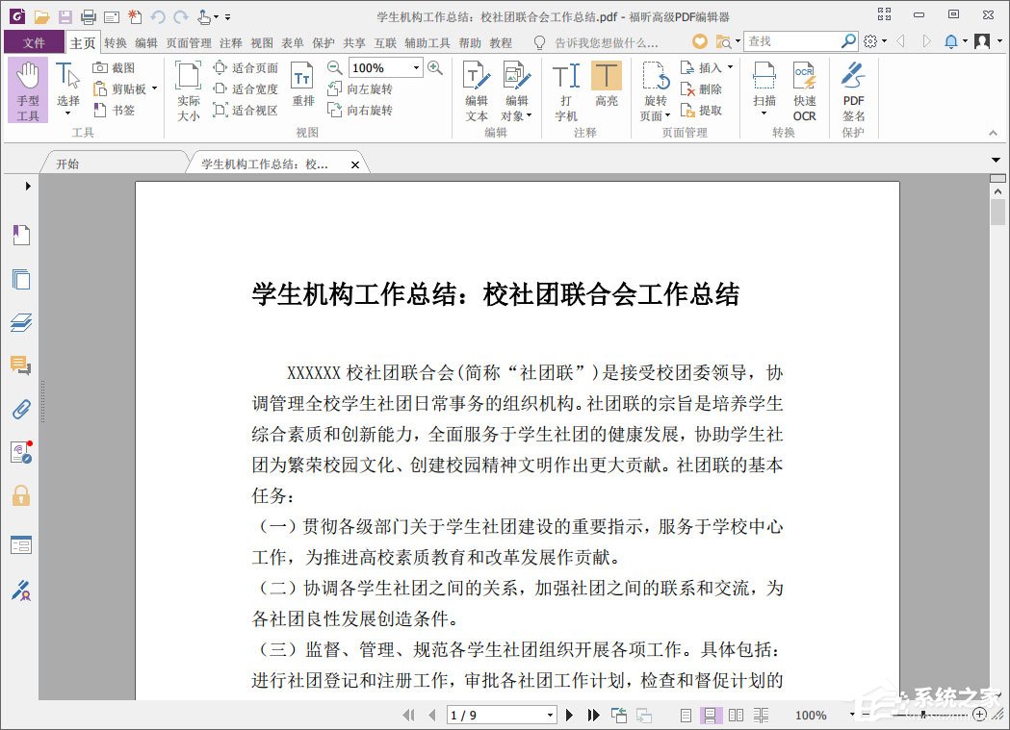The image size is (1010, 730).
Task: Open PDF Sign tool (PDF签名)
Action: [852, 89]
